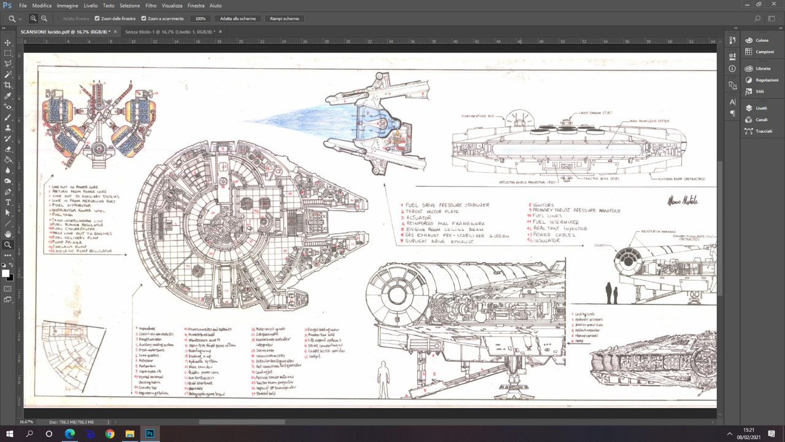Select the Type tool
This screenshot has height=442, width=785.
[8, 202]
